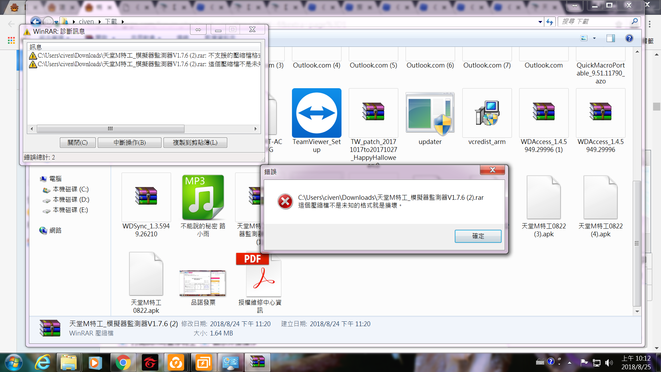Click the network tray icon
This screenshot has width=661, height=372.
[597, 363]
